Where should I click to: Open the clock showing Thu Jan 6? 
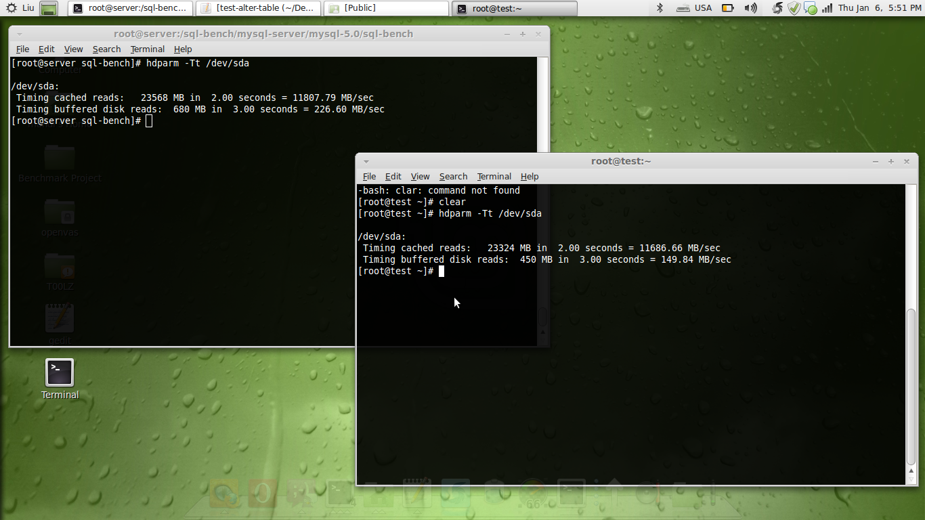(879, 8)
